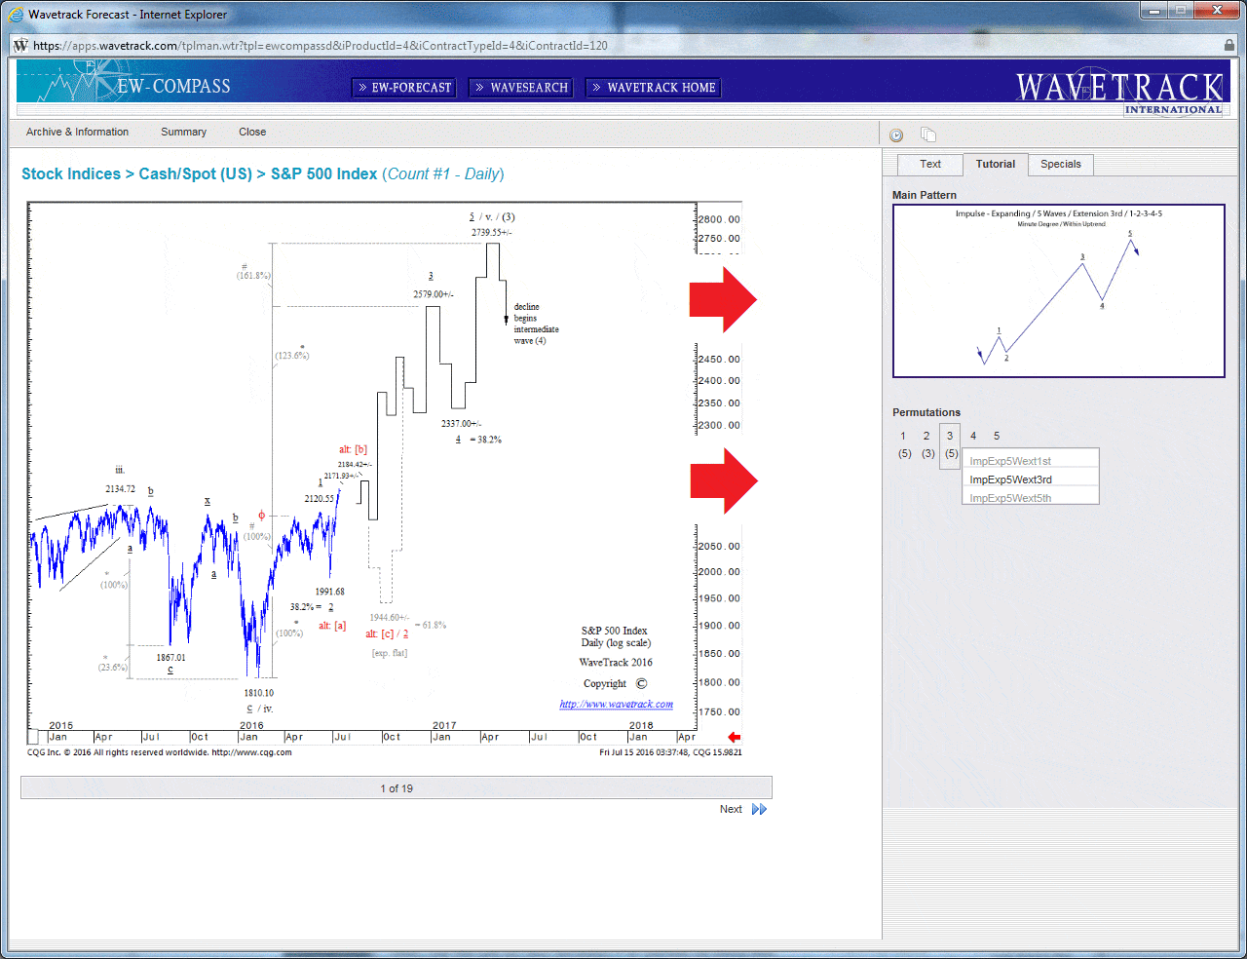1247x959 pixels.
Task: Click the Internet Explorer icon in the title bar
Action: point(16,15)
